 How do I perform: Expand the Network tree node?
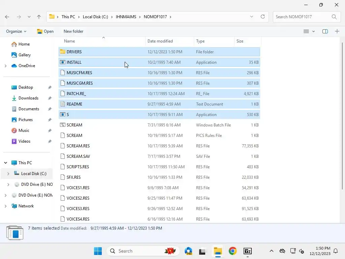coord(5,206)
